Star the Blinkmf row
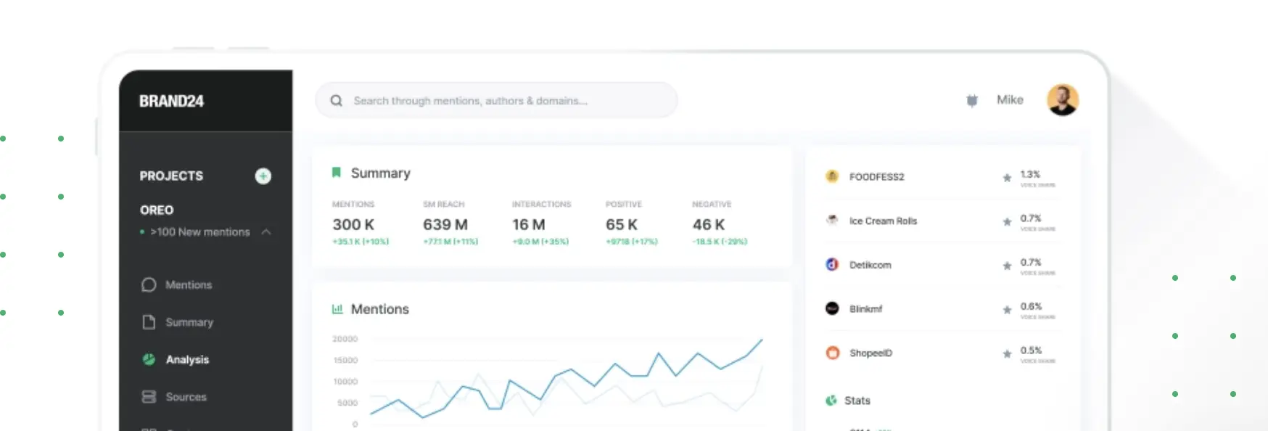Screen dimensions: 1268x431 point(1007,310)
